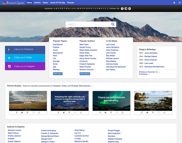Open the Orson Welles quote thumbnail

[x=111, y=101]
